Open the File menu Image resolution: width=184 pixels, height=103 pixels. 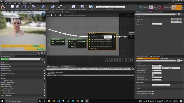coord(2,3)
